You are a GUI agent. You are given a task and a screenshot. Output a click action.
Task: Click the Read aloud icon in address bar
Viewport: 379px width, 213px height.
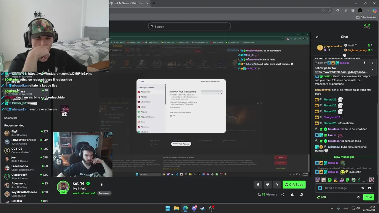click(323, 11)
